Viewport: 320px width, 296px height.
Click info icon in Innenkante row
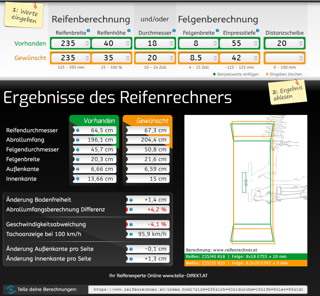(78, 179)
